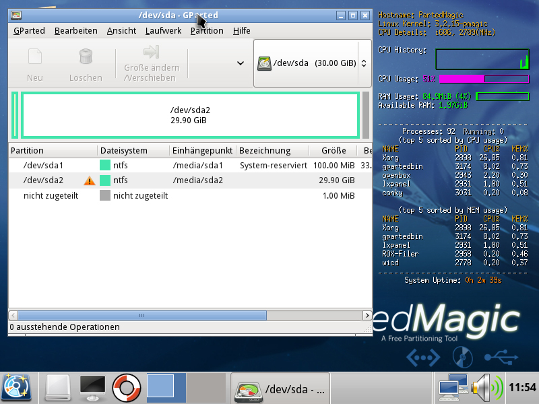Sort by the Dateisystem column header
The image size is (539, 404).
133,150
